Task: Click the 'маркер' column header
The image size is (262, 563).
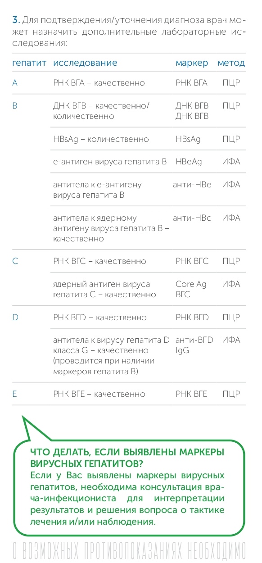Action: pos(192,63)
